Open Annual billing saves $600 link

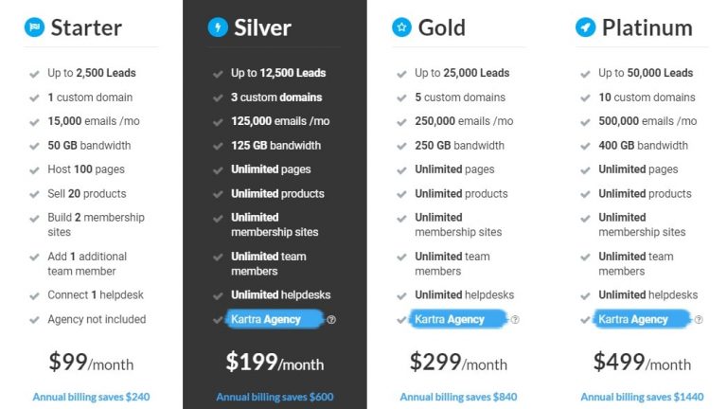[275, 397]
